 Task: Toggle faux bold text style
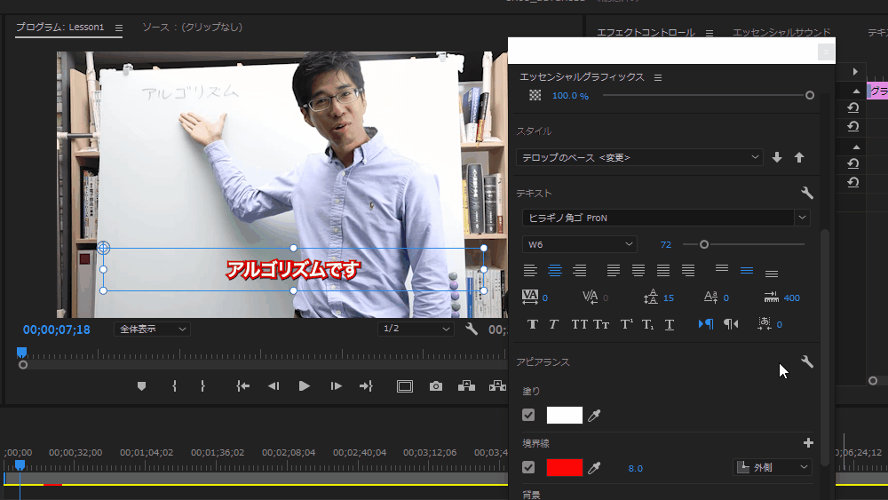[532, 324]
